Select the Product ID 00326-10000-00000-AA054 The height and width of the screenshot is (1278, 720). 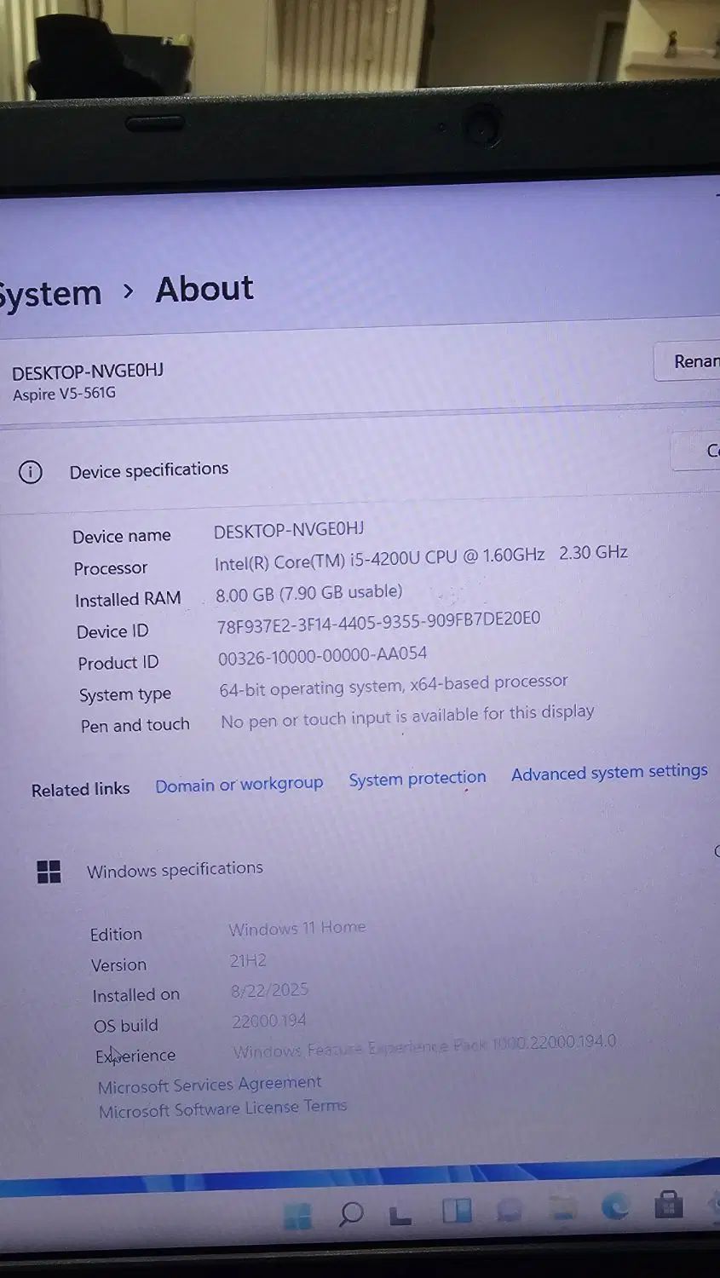pyautogui.click(x=322, y=656)
